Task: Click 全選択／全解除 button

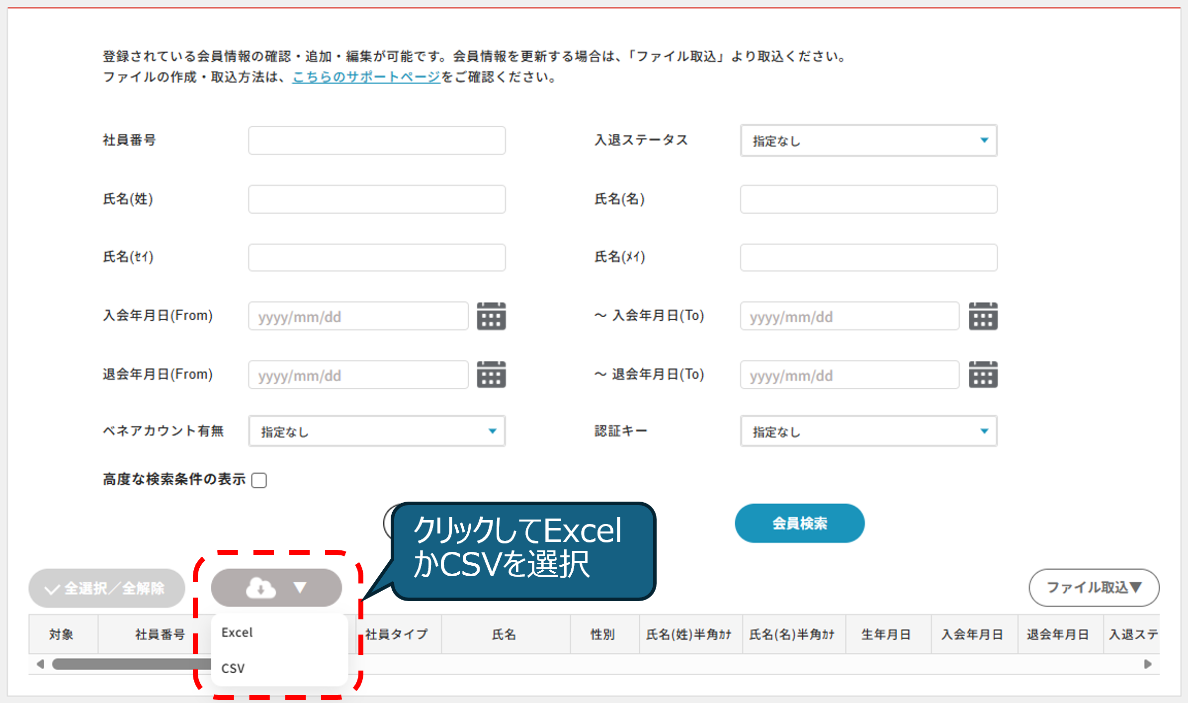Action: (106, 588)
